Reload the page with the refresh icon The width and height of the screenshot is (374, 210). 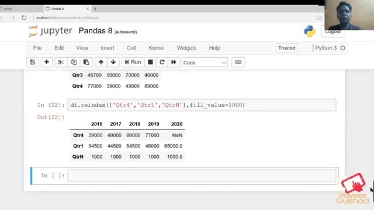[x=24, y=17]
